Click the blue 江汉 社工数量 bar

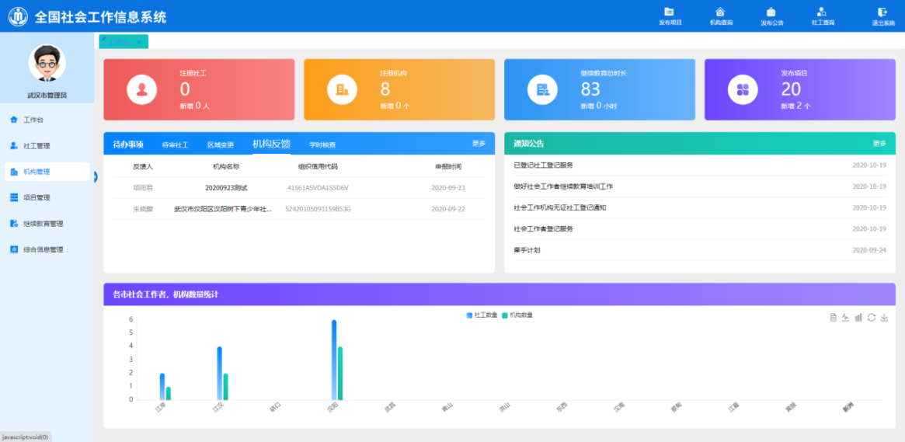tap(220, 374)
